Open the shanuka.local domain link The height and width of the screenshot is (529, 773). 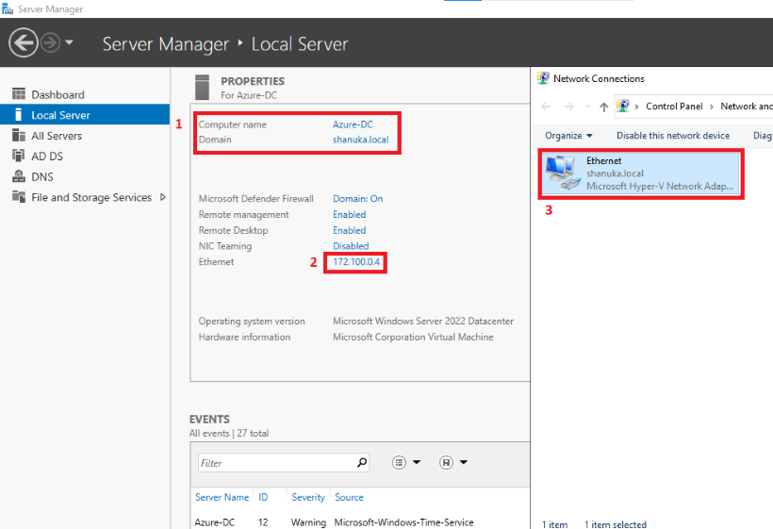click(x=360, y=140)
